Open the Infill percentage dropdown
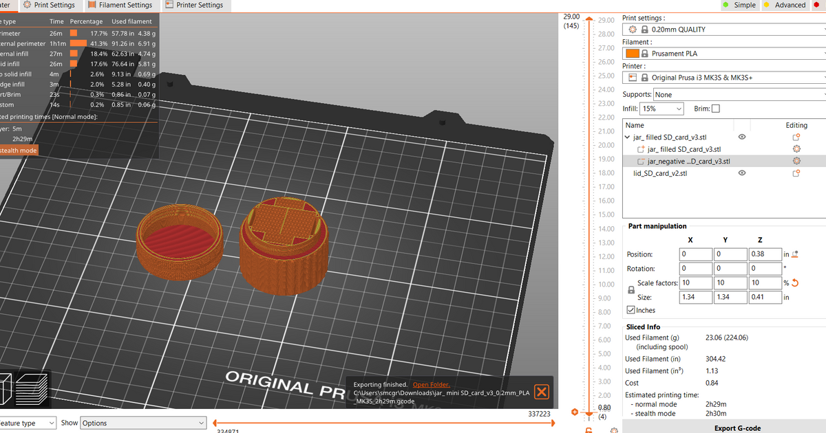Screen dimensions: 826x433 click(662, 108)
